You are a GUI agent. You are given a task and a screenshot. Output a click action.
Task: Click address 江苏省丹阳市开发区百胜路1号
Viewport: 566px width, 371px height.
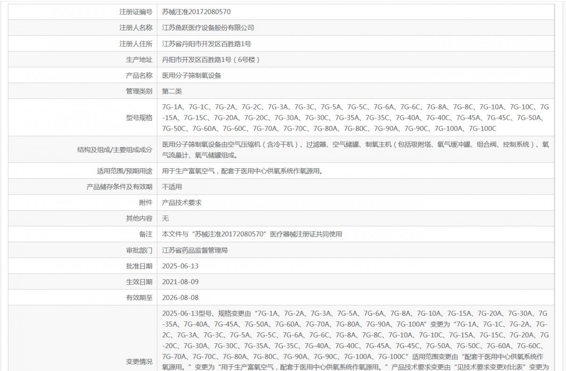tap(206, 44)
